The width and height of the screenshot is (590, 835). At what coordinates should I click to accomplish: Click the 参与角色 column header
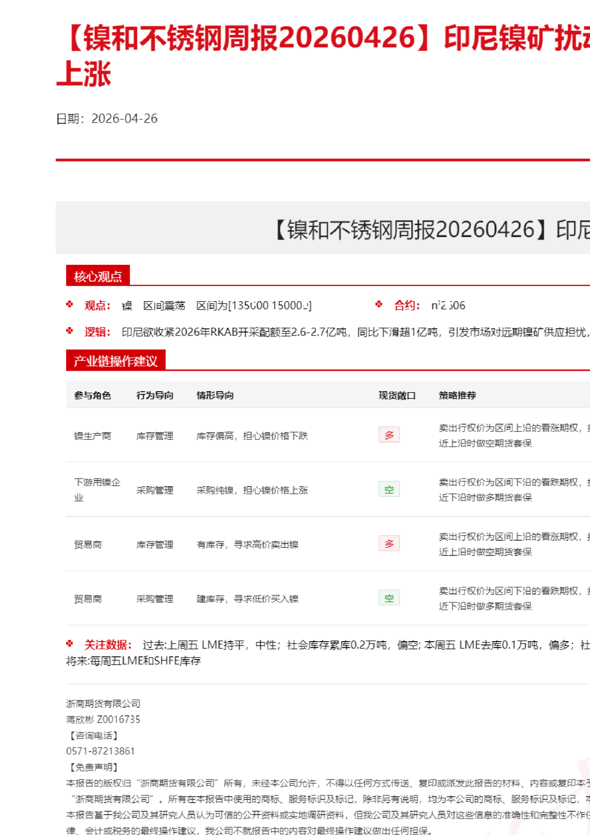click(92, 396)
